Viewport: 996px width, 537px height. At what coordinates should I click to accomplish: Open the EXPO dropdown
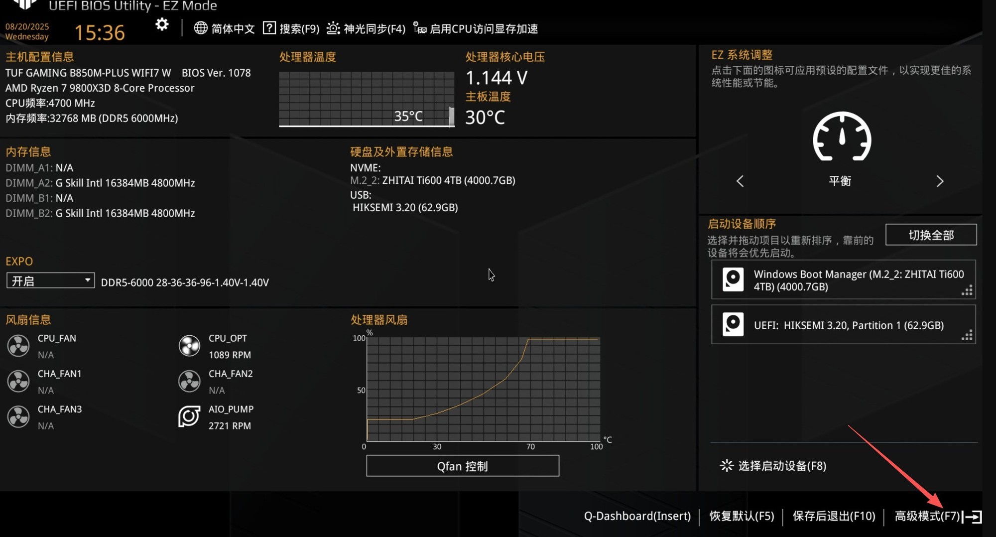pyautogui.click(x=50, y=281)
